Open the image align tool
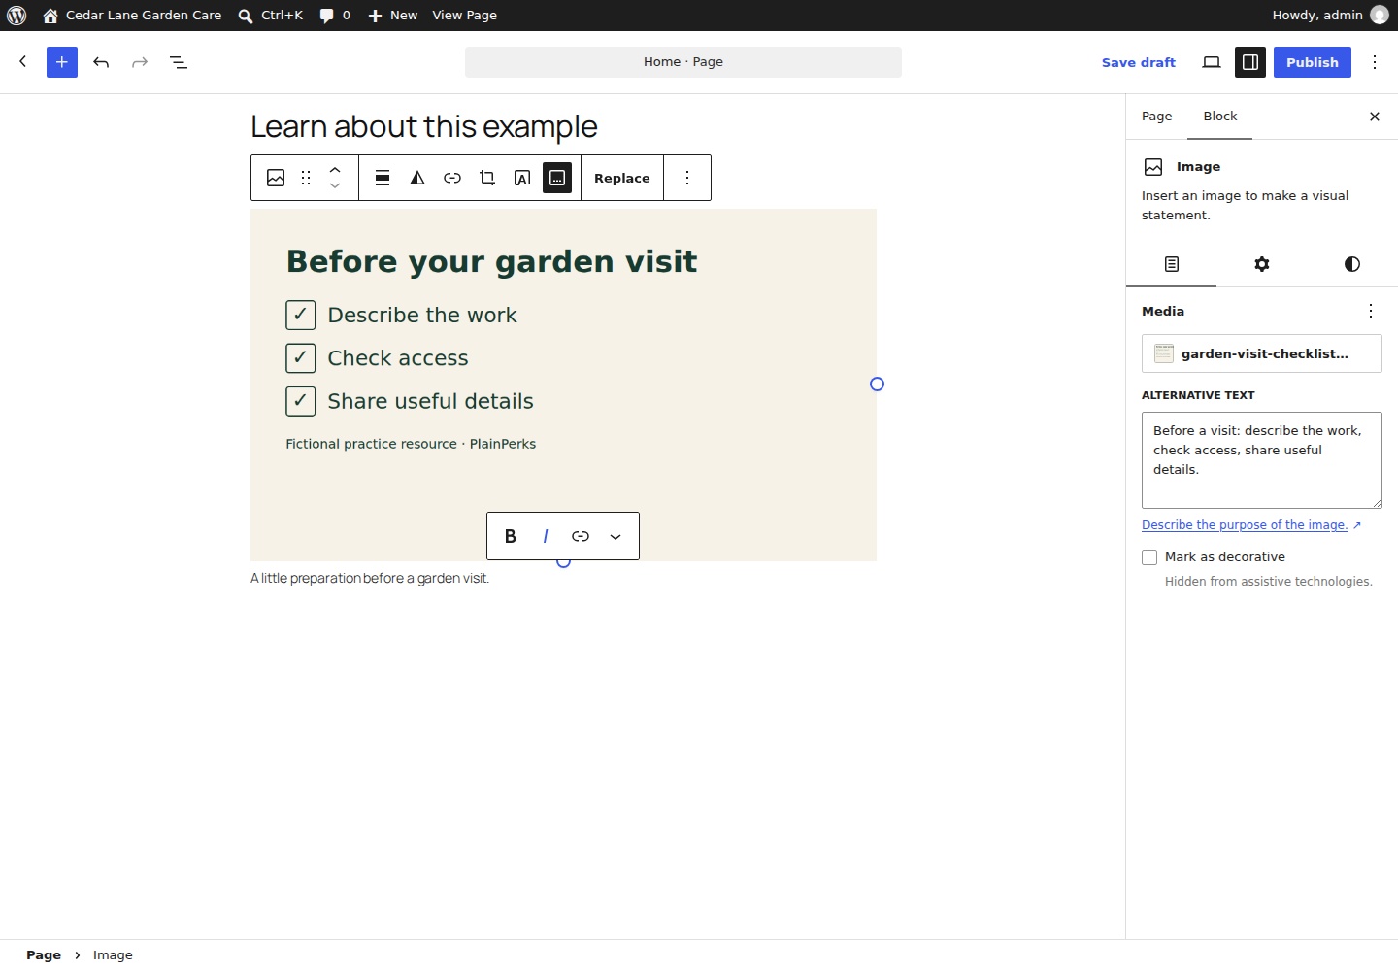1398x971 pixels. pos(383,178)
